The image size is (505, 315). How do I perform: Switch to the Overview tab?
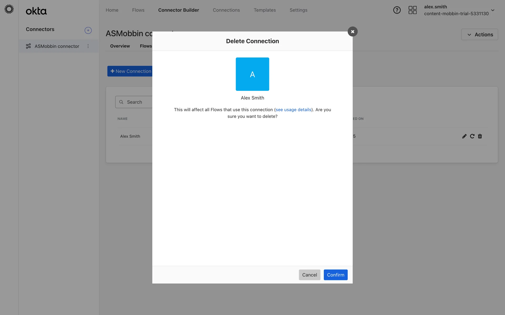point(120,46)
